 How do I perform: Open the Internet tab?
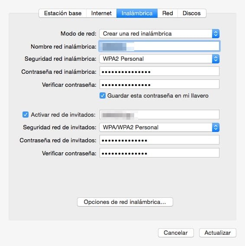(101, 13)
